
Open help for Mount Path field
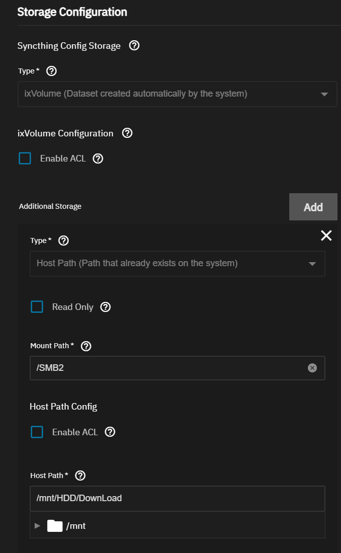(x=86, y=346)
